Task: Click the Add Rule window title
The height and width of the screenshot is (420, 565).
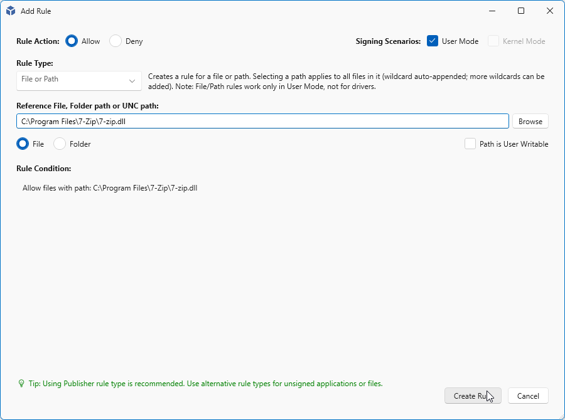Action: tap(36, 11)
